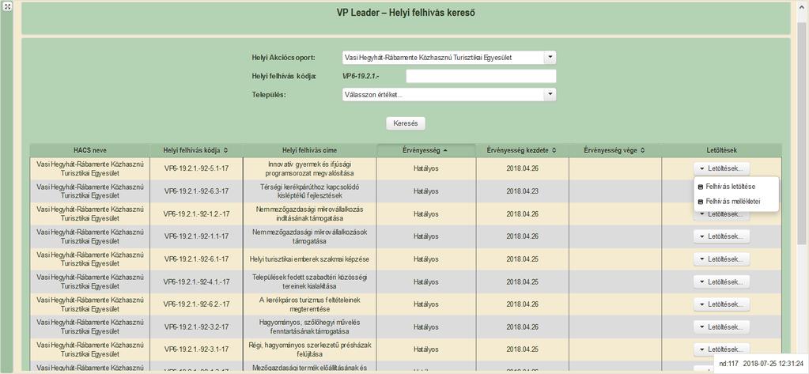
Task: Click date 2018.04.26 in the 5.1-17 row
Action: 522,168
